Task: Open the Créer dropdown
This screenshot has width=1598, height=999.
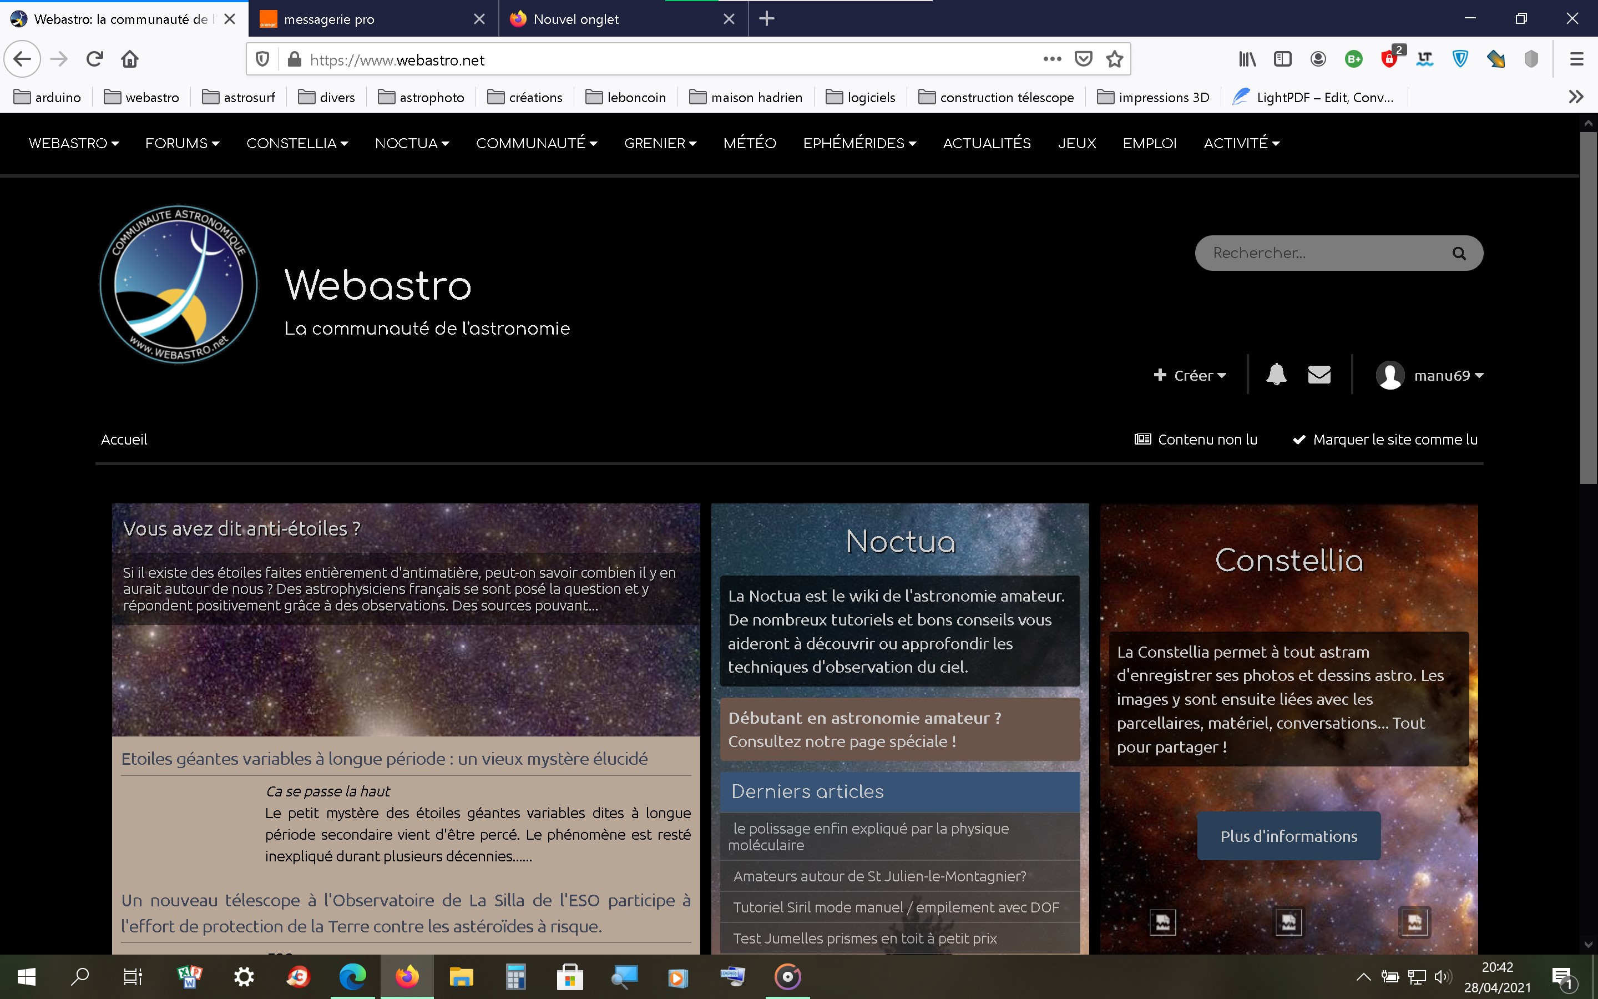Action: [x=1190, y=375]
